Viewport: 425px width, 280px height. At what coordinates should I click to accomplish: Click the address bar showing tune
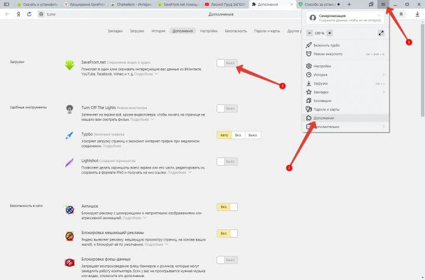(51, 14)
